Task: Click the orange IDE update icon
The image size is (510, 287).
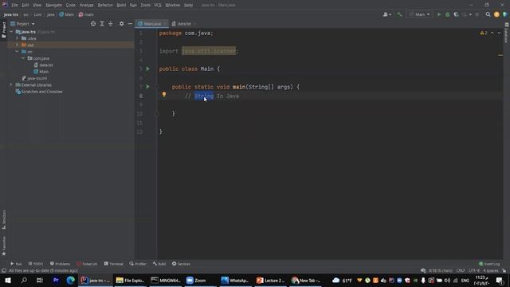Action: pyautogui.click(x=496, y=14)
